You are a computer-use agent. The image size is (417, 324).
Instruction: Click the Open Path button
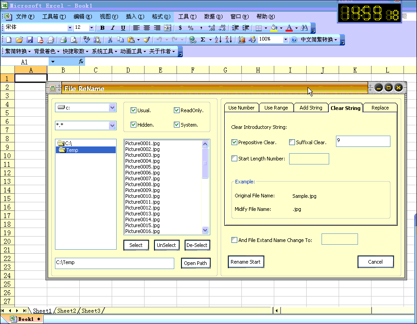[x=195, y=263]
